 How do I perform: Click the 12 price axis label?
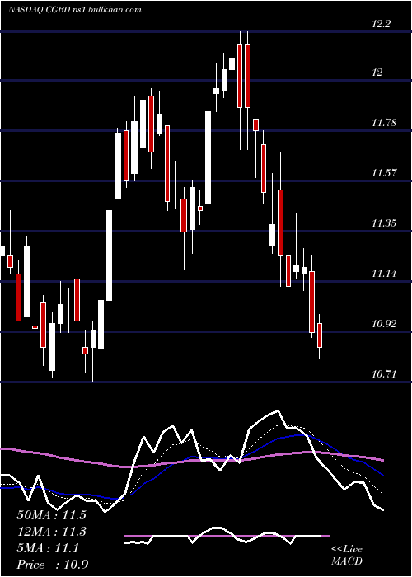point(377,73)
